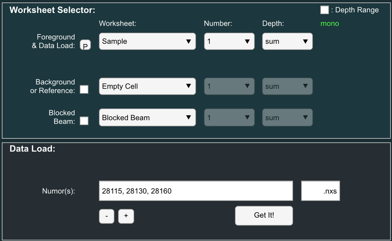The image size is (392, 241).
Task: Open the foreground Depth sum dropdown
Action: 287,41
